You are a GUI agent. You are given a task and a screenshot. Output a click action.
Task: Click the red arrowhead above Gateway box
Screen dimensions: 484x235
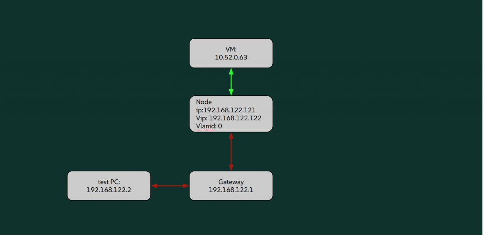point(231,167)
